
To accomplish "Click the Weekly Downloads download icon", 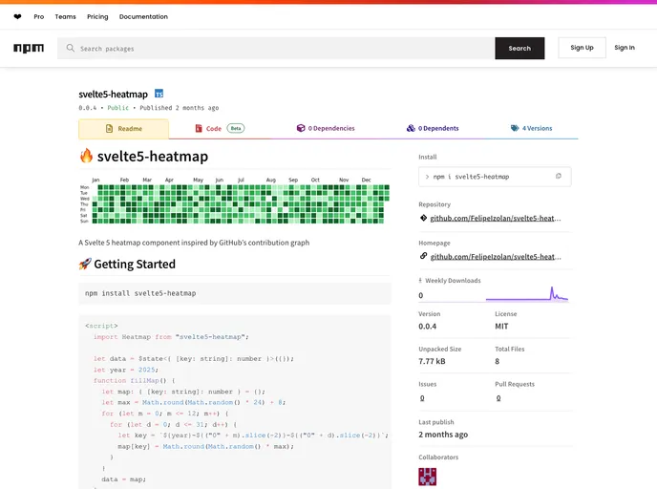I will coord(420,281).
